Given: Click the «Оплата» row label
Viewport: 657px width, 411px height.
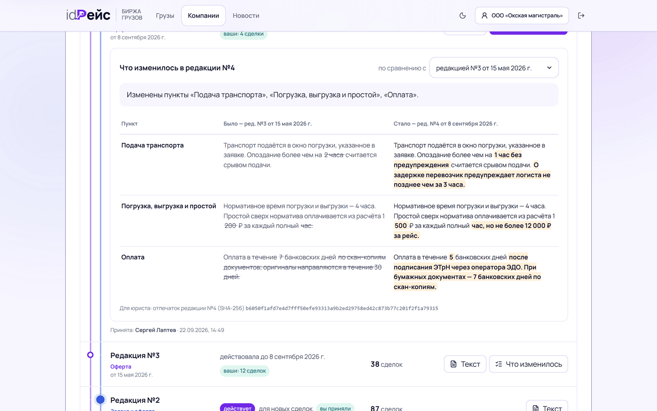Looking at the screenshot, I should [133, 257].
